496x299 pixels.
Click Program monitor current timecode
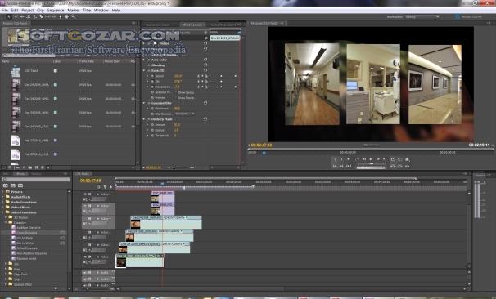tap(262, 145)
